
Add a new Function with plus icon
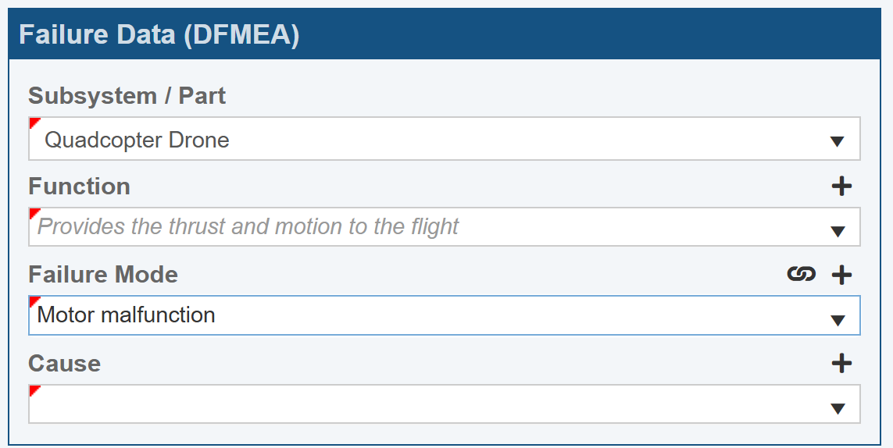(x=841, y=187)
